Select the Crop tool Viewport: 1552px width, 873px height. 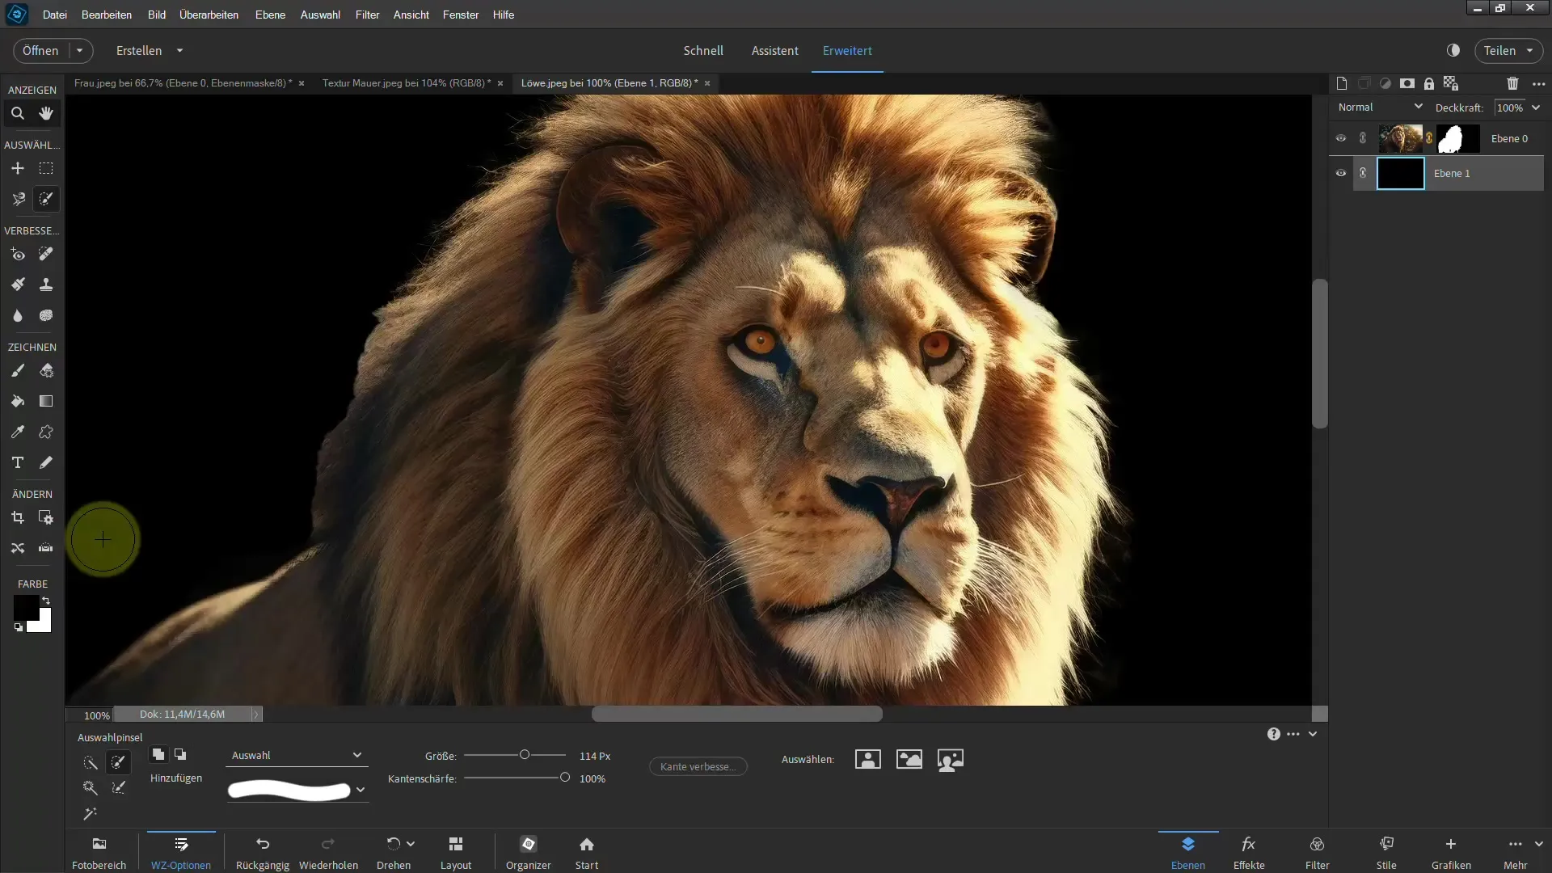tap(17, 517)
